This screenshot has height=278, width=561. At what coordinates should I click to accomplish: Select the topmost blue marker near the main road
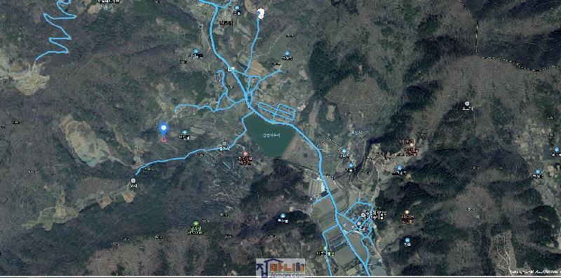[236, 8]
